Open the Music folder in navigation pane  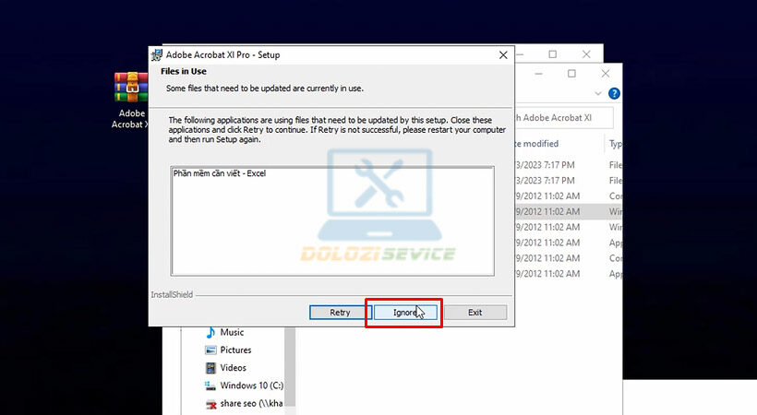pyautogui.click(x=231, y=332)
